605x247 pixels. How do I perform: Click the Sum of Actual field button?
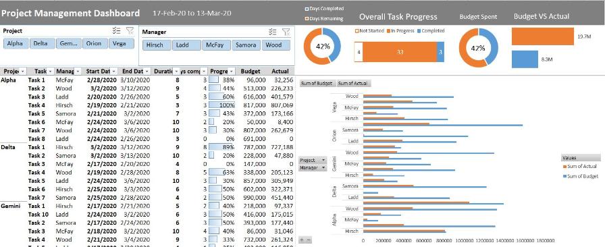coord(354,83)
